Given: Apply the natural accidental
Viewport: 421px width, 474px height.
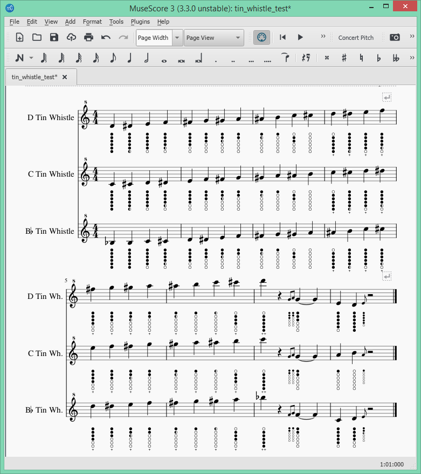Looking at the screenshot, I should pyautogui.click(x=361, y=58).
